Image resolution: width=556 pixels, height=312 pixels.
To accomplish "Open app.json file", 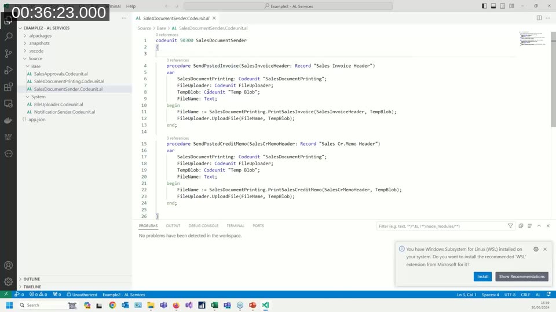I will 37,120.
